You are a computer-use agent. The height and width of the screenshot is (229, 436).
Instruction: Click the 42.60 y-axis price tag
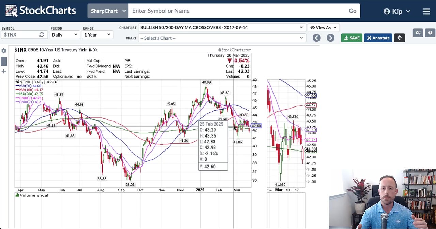point(256,126)
